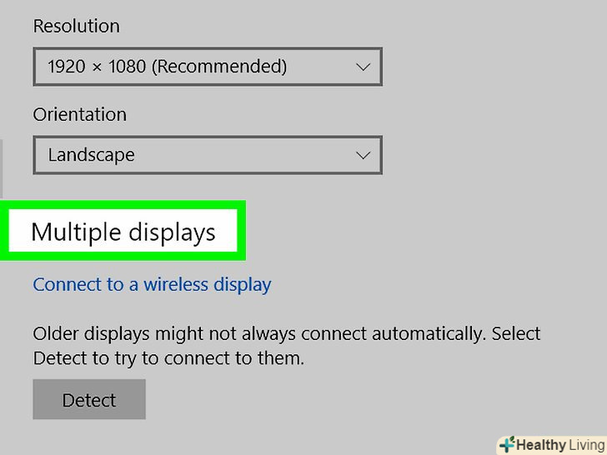607x455 pixels.
Task: Click the green plus-leaf Healthy Living icon
Action: pos(507,444)
